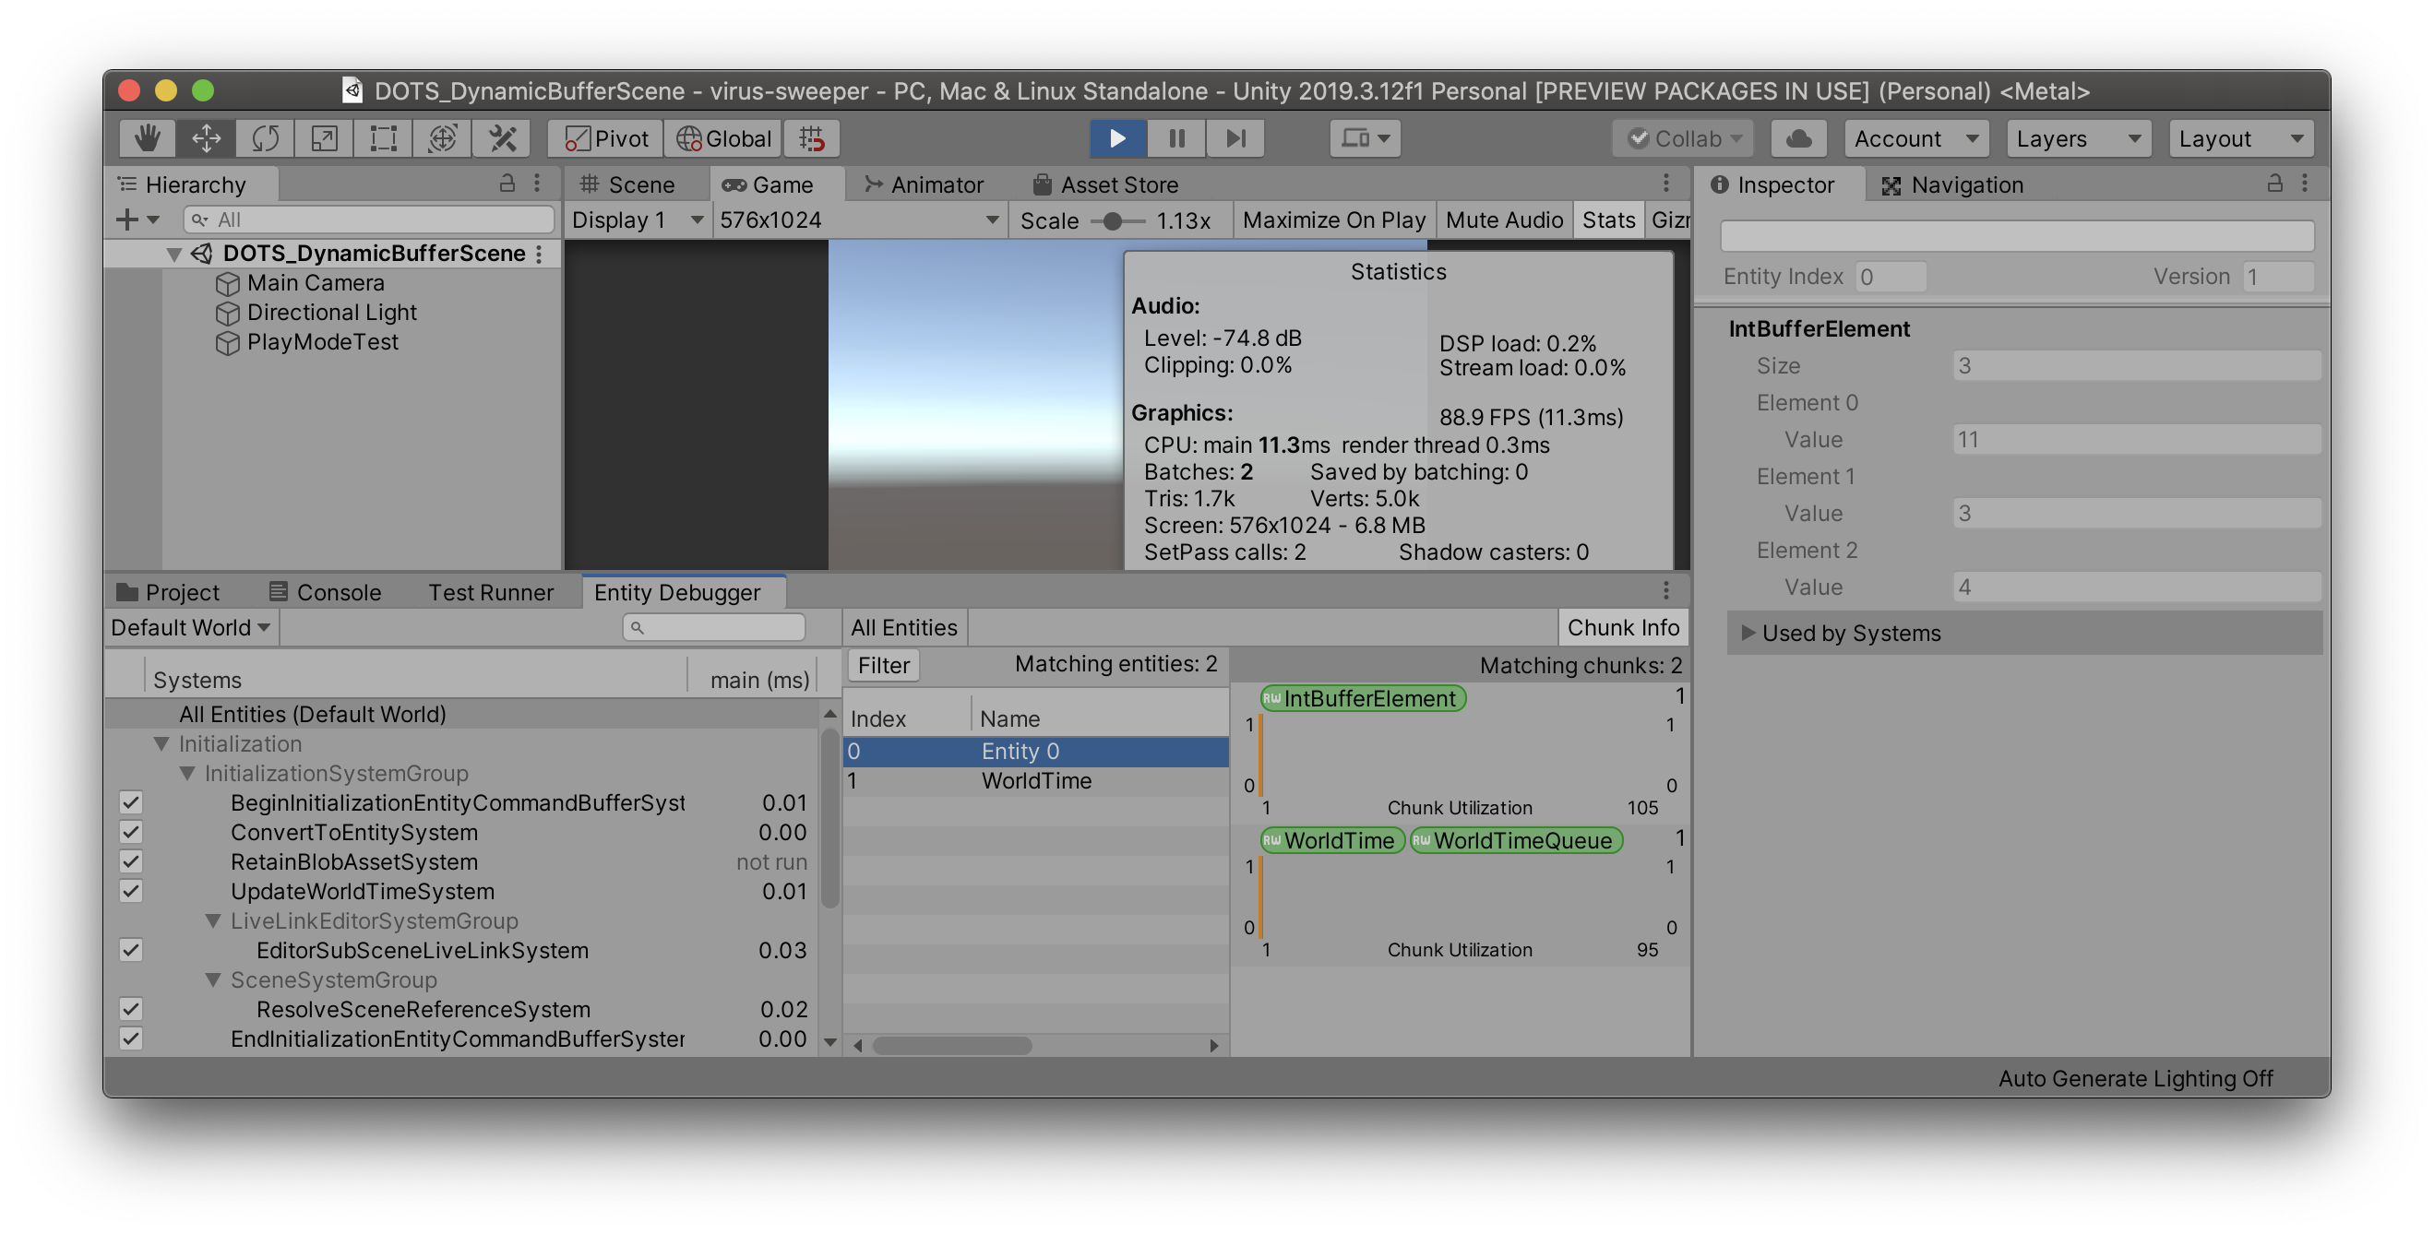The width and height of the screenshot is (2434, 1234).
Task: Click the cloud services icon
Action: tap(1798, 138)
